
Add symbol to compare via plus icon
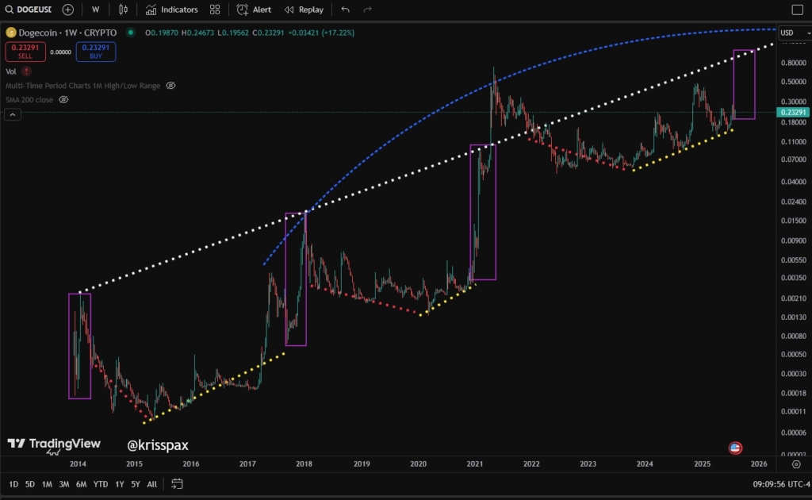(68, 10)
